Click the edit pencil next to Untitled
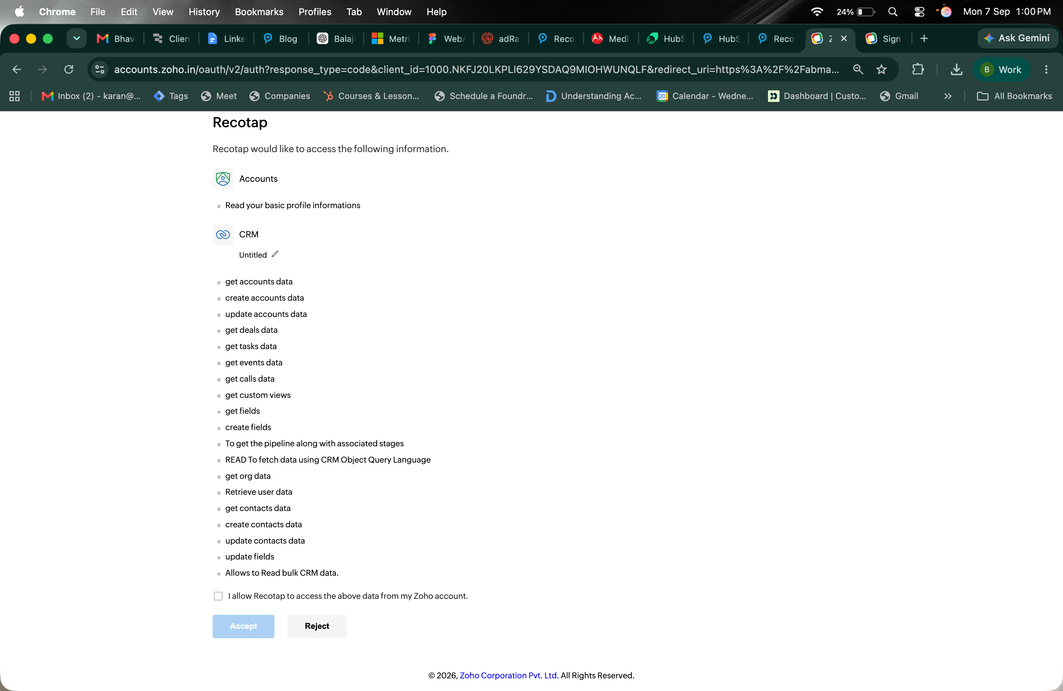 coord(275,254)
